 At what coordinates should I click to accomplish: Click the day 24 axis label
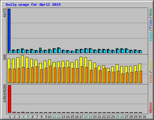point(113,117)
